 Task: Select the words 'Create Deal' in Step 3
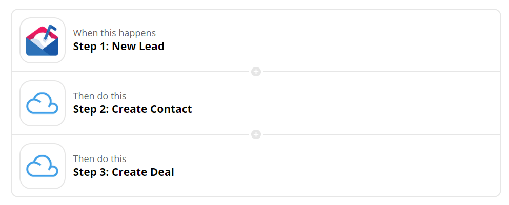pyautogui.click(x=143, y=172)
